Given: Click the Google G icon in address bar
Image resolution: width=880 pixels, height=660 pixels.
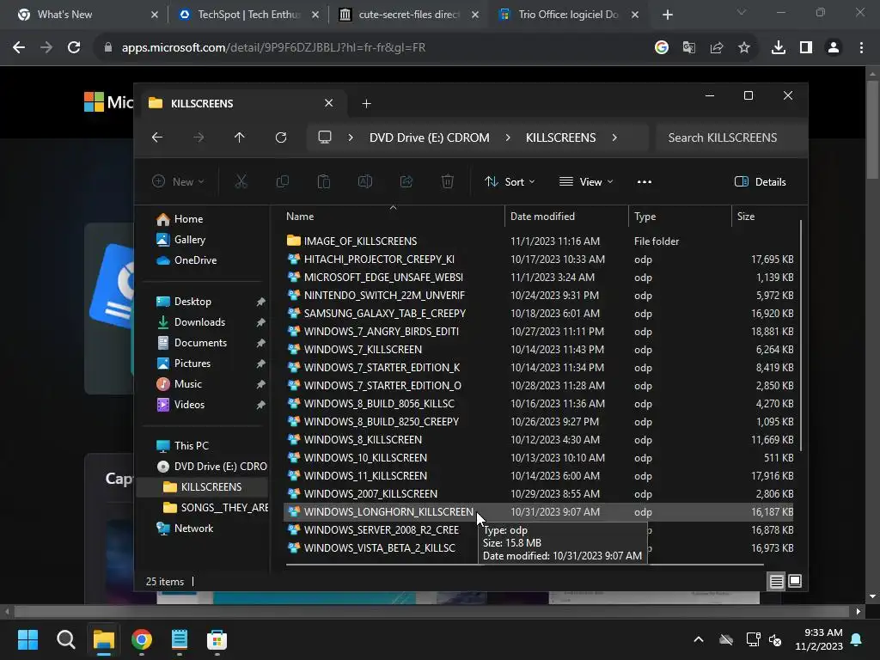Looking at the screenshot, I should 661,48.
